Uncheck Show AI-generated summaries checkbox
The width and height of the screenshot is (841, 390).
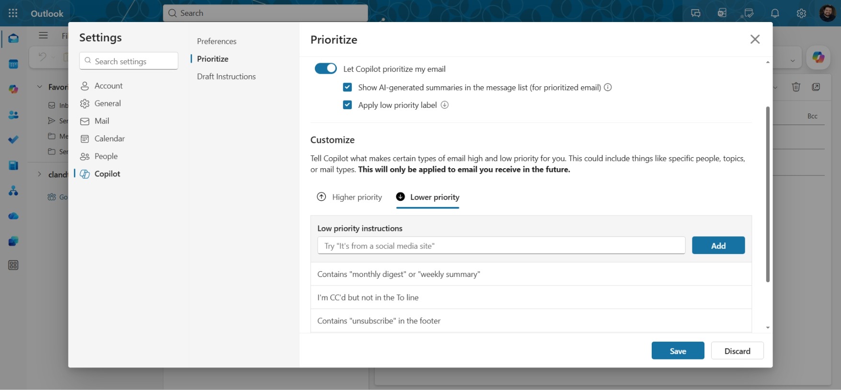(347, 87)
